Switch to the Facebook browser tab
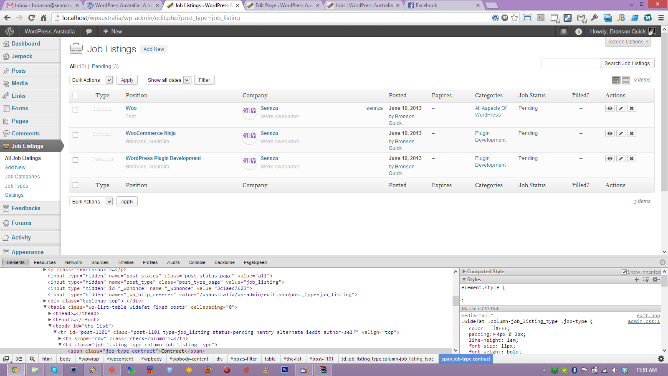The height and width of the screenshot is (376, 668). (443, 5)
